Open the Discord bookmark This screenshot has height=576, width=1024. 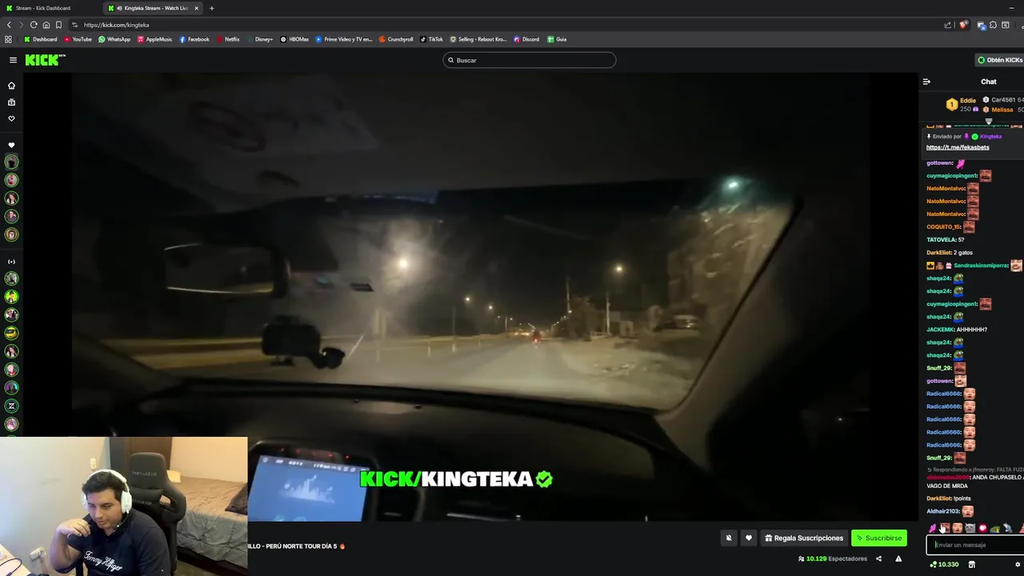(x=526, y=39)
